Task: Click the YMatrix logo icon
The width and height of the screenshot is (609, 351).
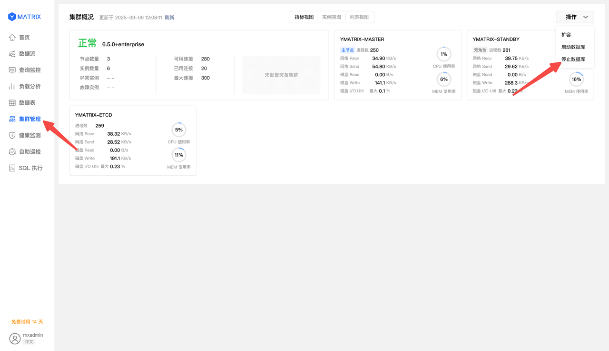Action: click(x=12, y=17)
